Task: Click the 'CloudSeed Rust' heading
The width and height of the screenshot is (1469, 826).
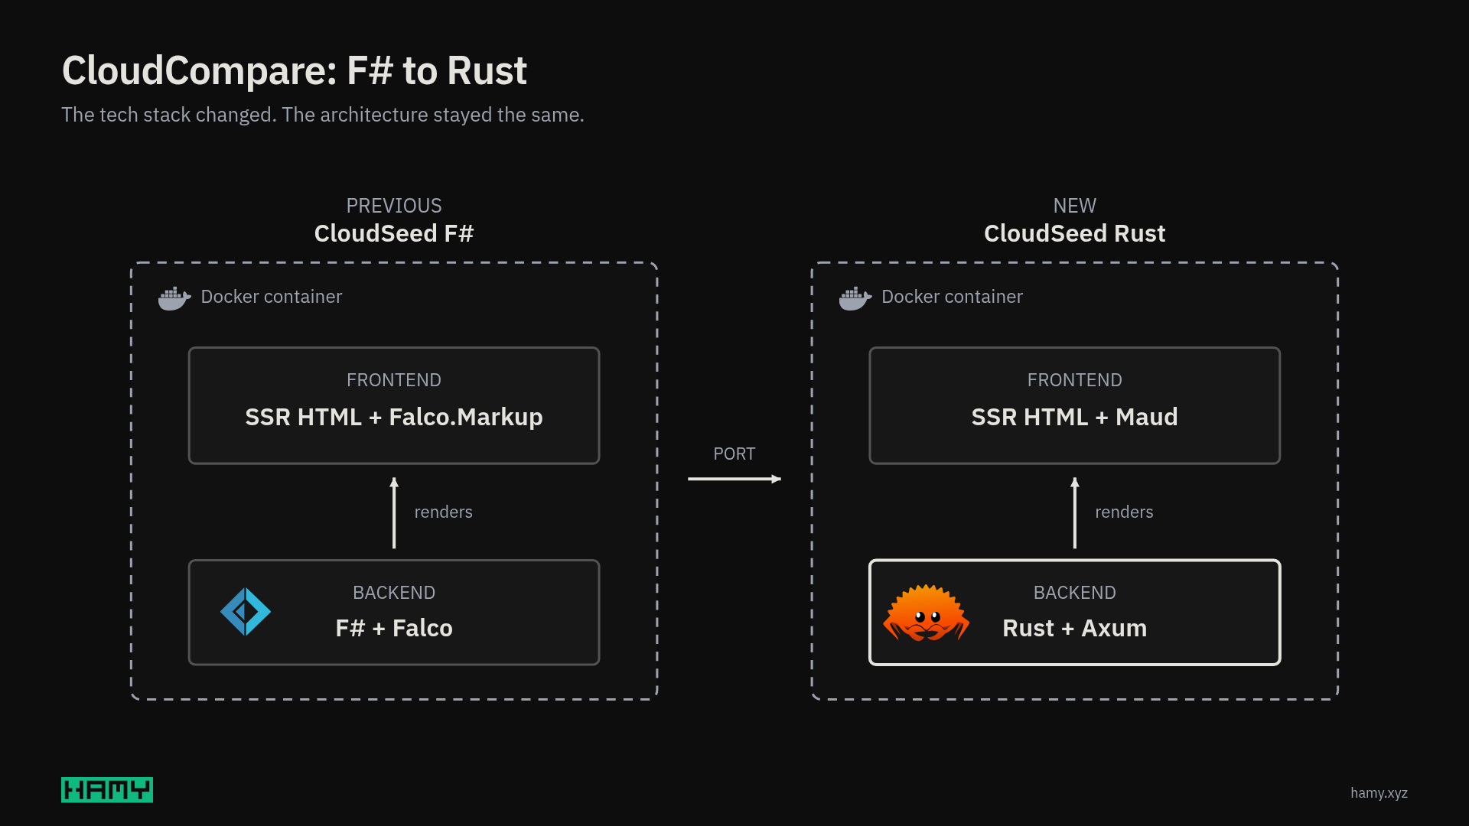Action: (1075, 233)
